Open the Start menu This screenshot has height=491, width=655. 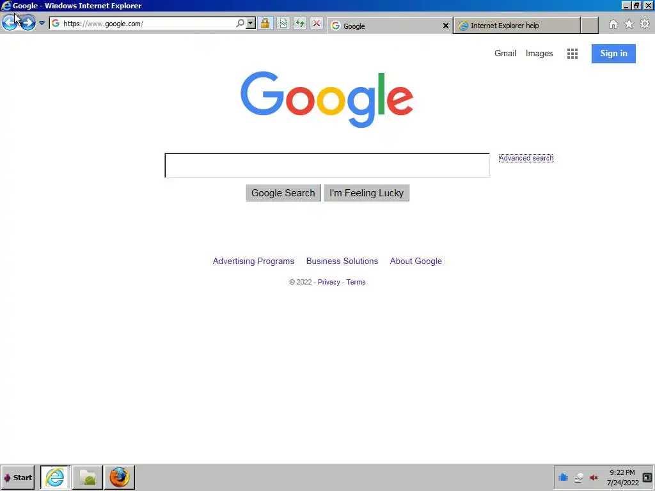coord(17,477)
